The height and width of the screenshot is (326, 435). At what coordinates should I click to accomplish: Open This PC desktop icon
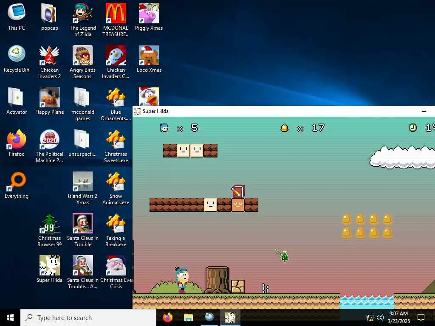pyautogui.click(x=17, y=17)
